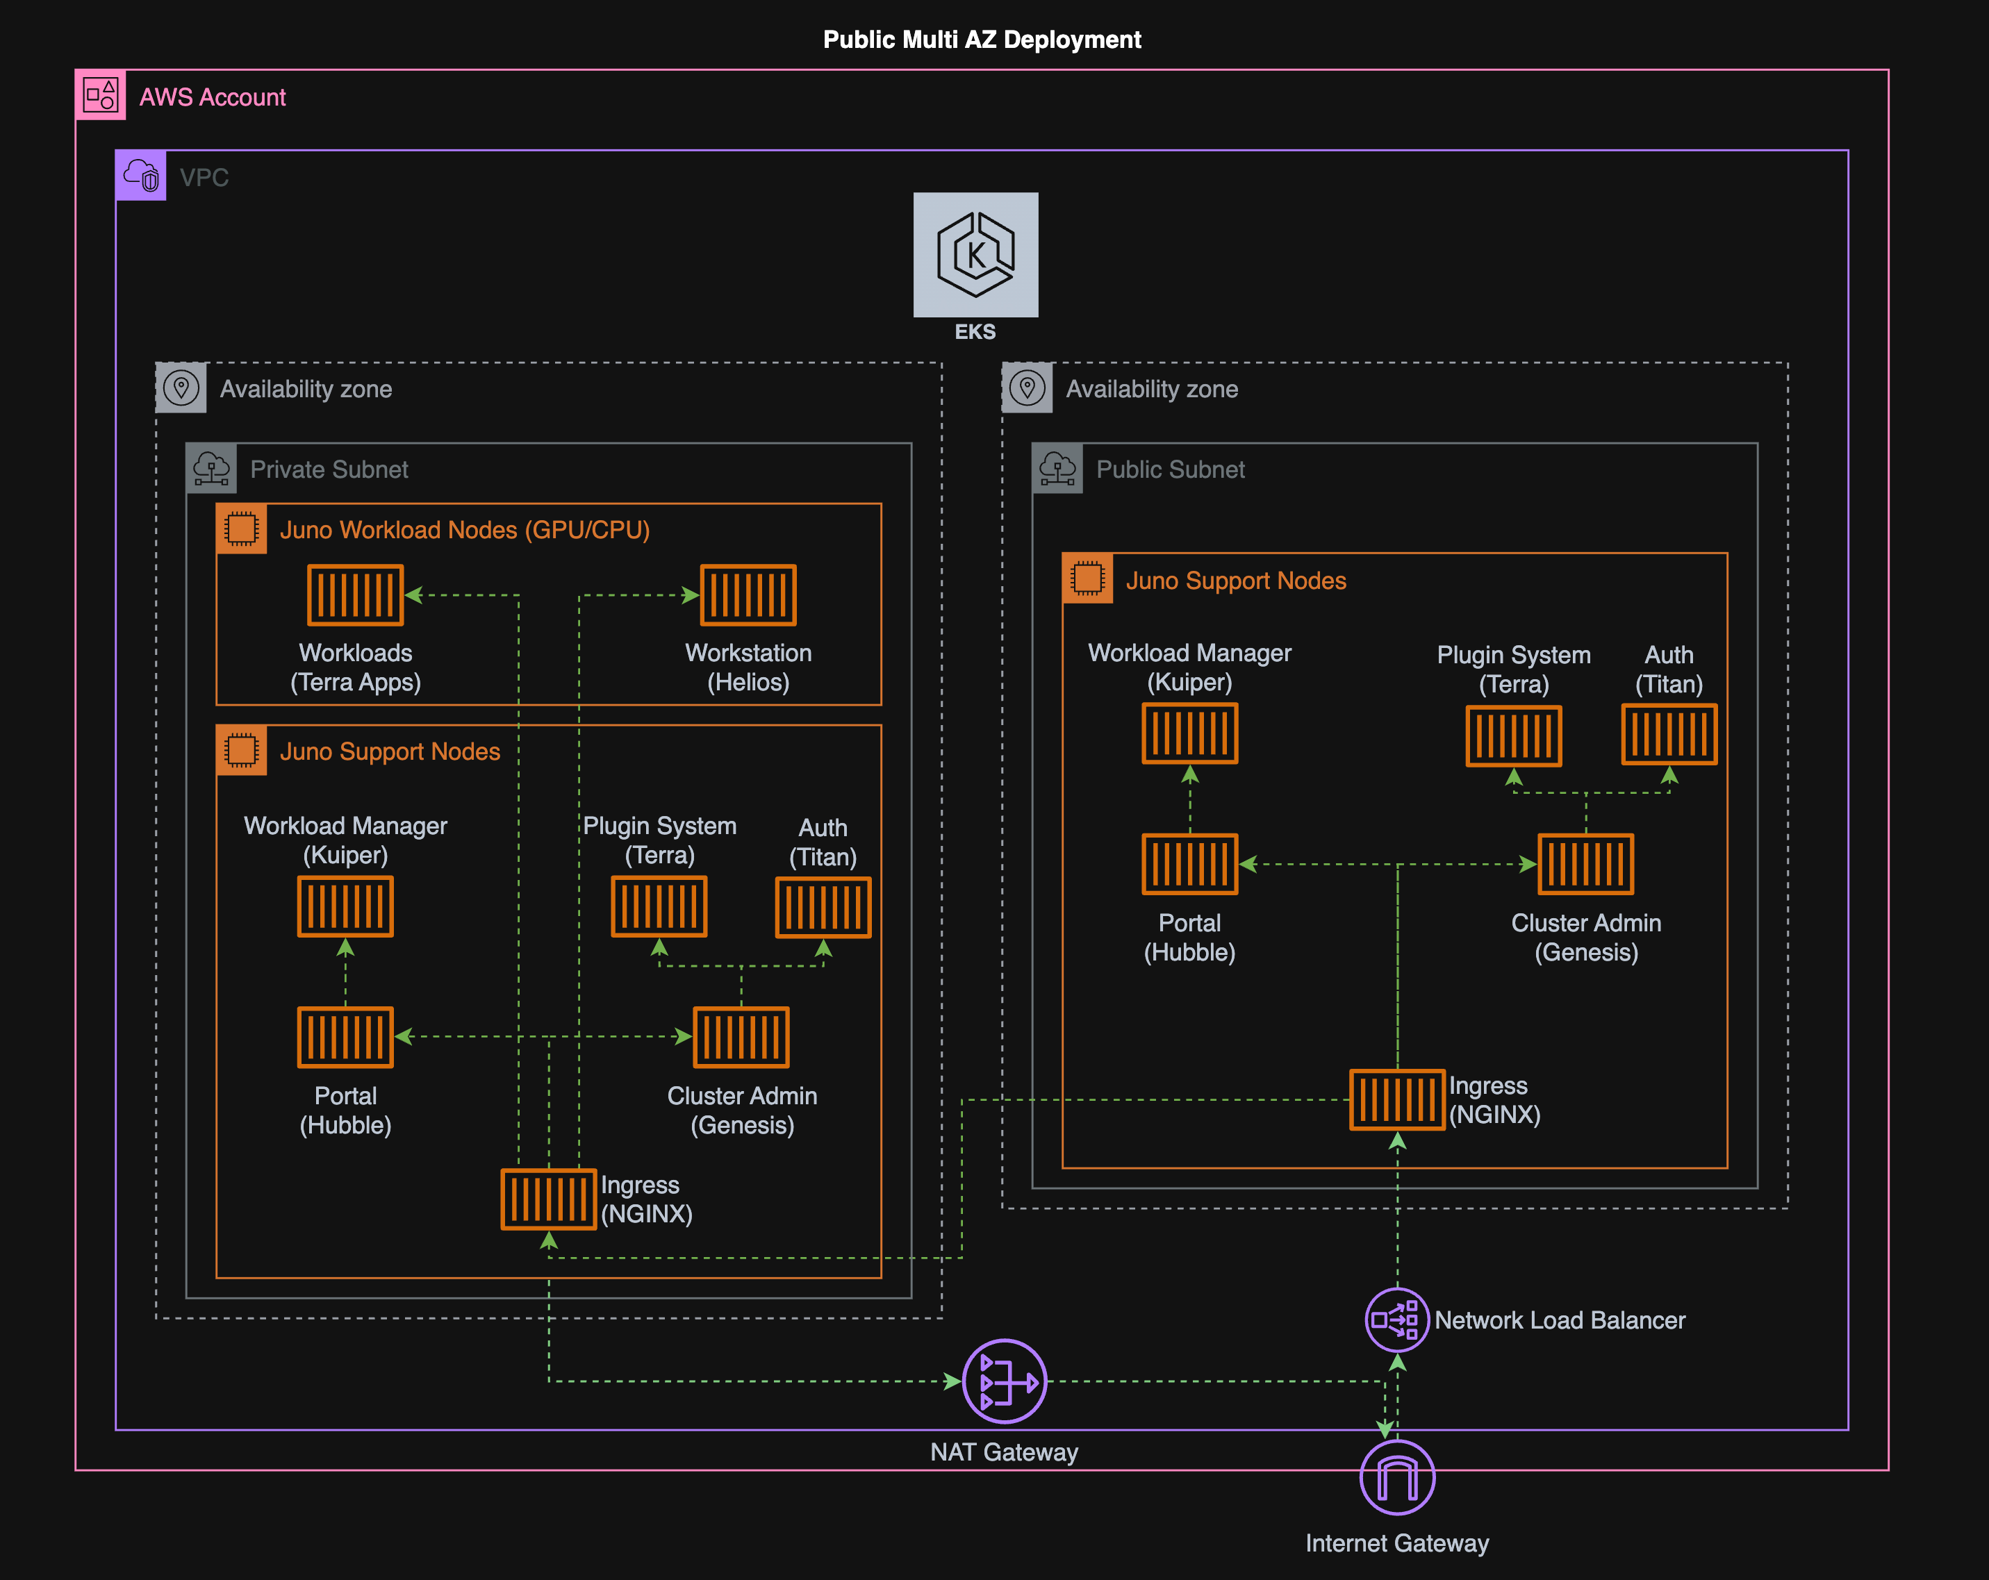Click the Juno Workload Nodes chip icon
This screenshot has height=1580, width=1989.
tap(242, 529)
